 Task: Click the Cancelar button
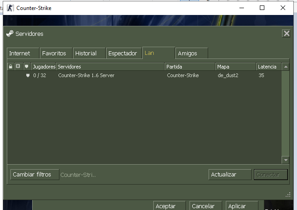[x=205, y=205]
